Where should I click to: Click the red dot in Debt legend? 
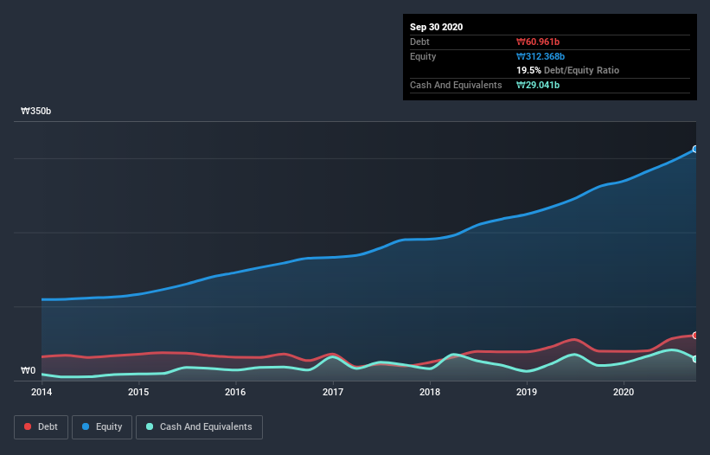pos(29,426)
